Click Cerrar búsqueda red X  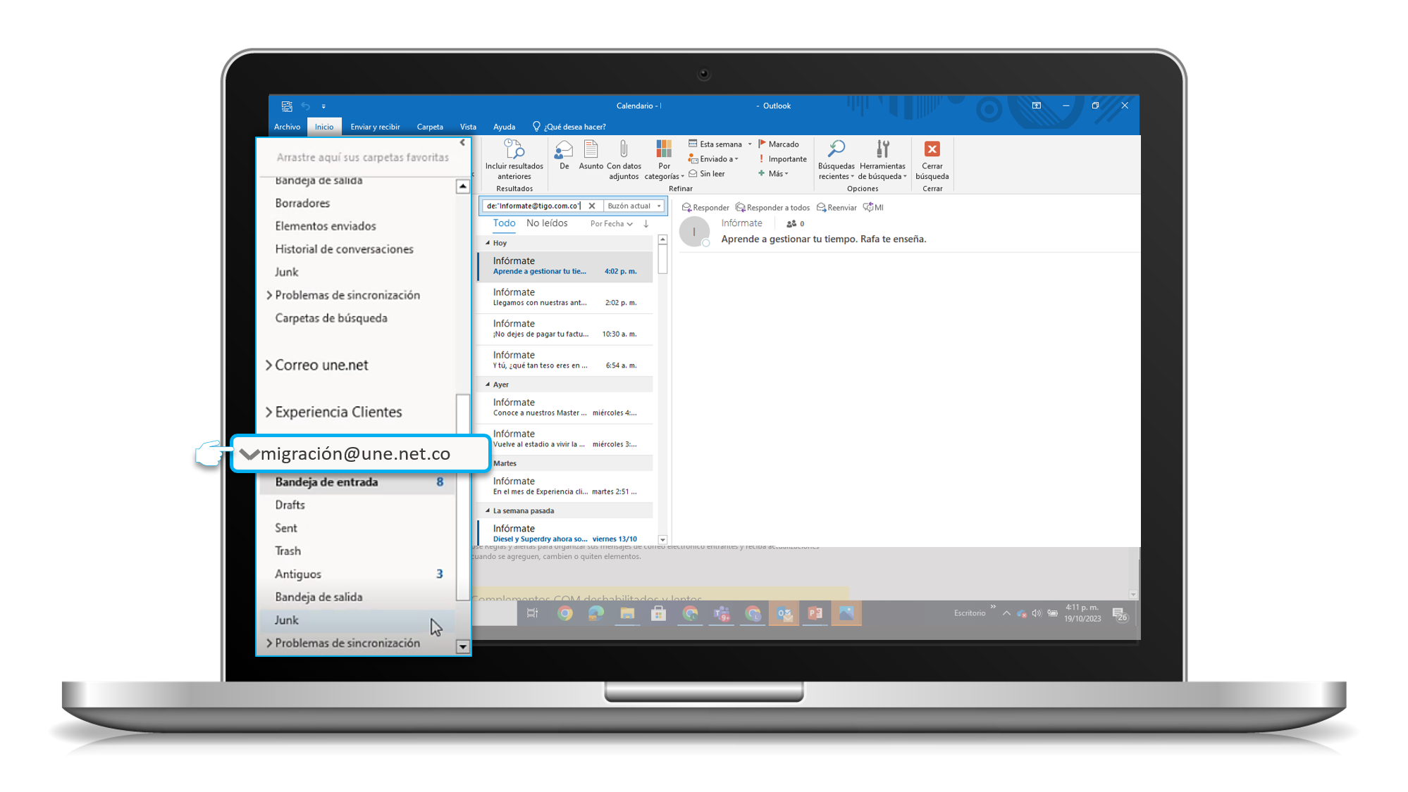[932, 149]
